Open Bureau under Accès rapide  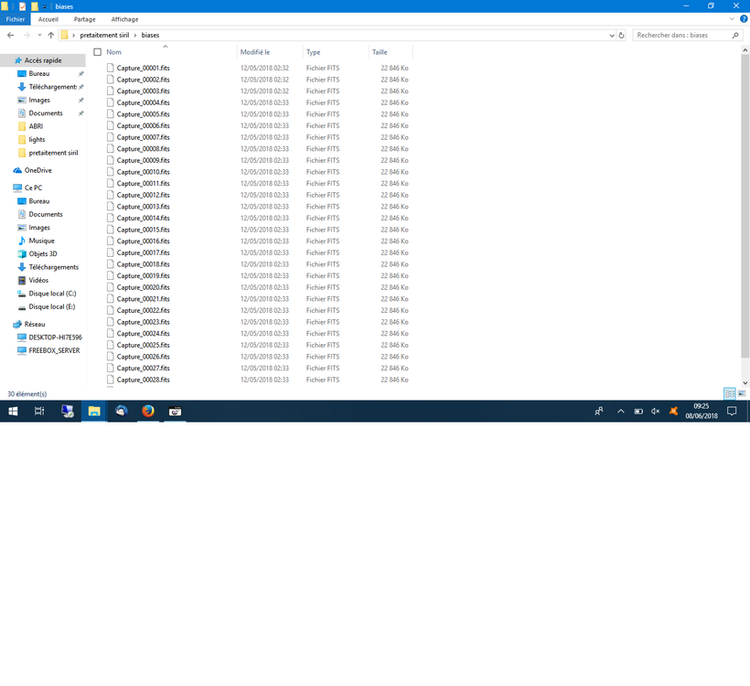(x=38, y=74)
